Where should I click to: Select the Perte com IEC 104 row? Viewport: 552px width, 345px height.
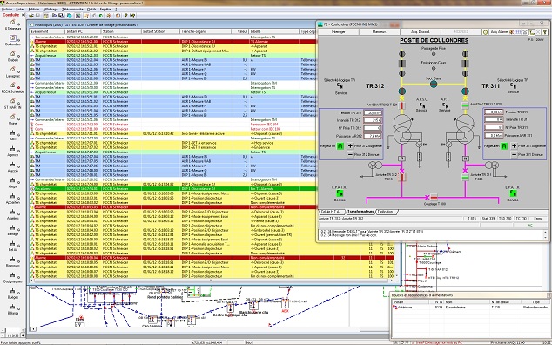tap(172, 125)
